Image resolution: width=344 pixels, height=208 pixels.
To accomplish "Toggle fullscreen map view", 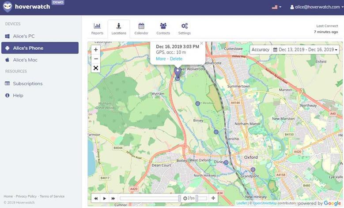I will 96,68.
